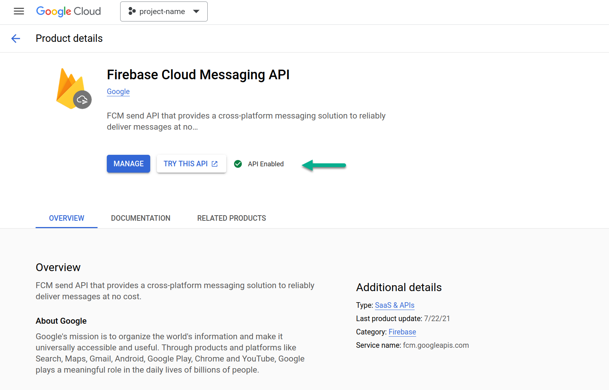Click the Google Cloud logo
The height and width of the screenshot is (390, 609).
coord(69,11)
